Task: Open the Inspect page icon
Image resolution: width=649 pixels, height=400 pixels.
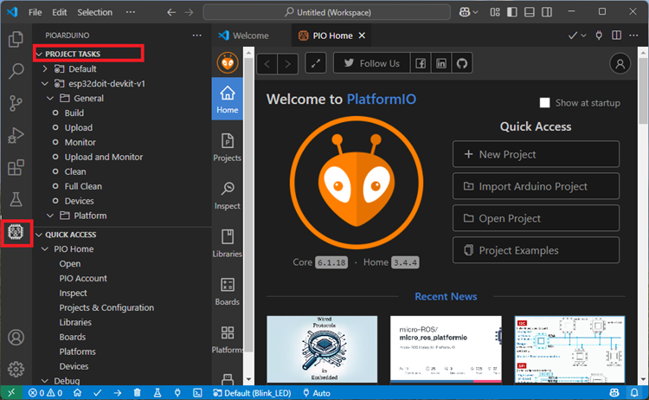Action: [228, 195]
